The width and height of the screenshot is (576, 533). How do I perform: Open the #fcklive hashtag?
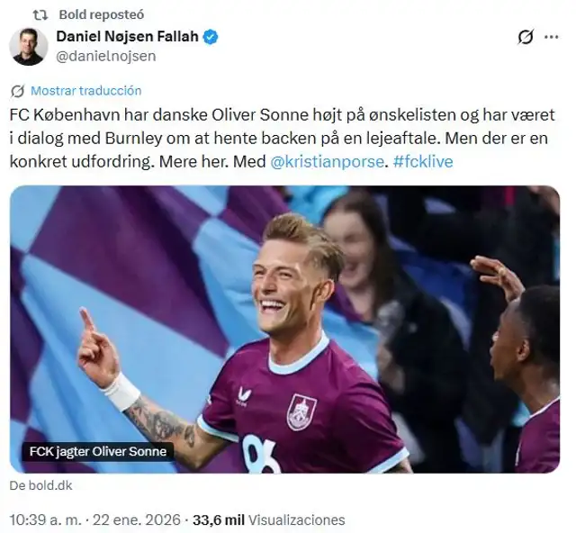tap(423, 162)
